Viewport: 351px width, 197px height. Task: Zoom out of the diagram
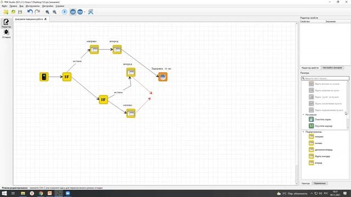(55, 12)
